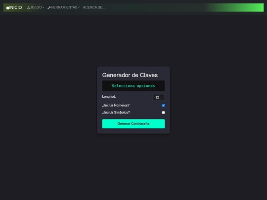Uncheck the ¿Incluir Números? checkbox
Viewport: 267px width, 200px height.
(x=164, y=106)
